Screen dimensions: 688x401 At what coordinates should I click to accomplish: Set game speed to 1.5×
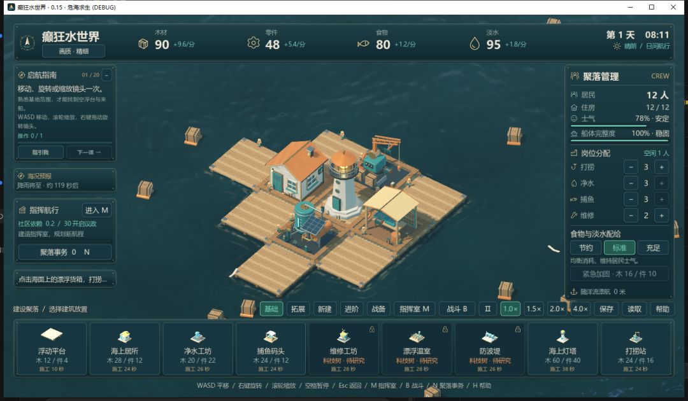[534, 309]
